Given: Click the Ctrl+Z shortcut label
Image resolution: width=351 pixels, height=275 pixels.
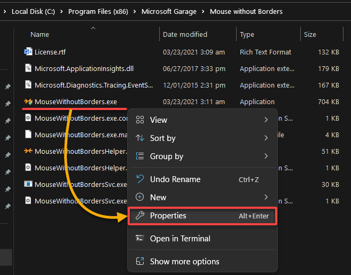Looking at the screenshot, I should [x=249, y=179].
